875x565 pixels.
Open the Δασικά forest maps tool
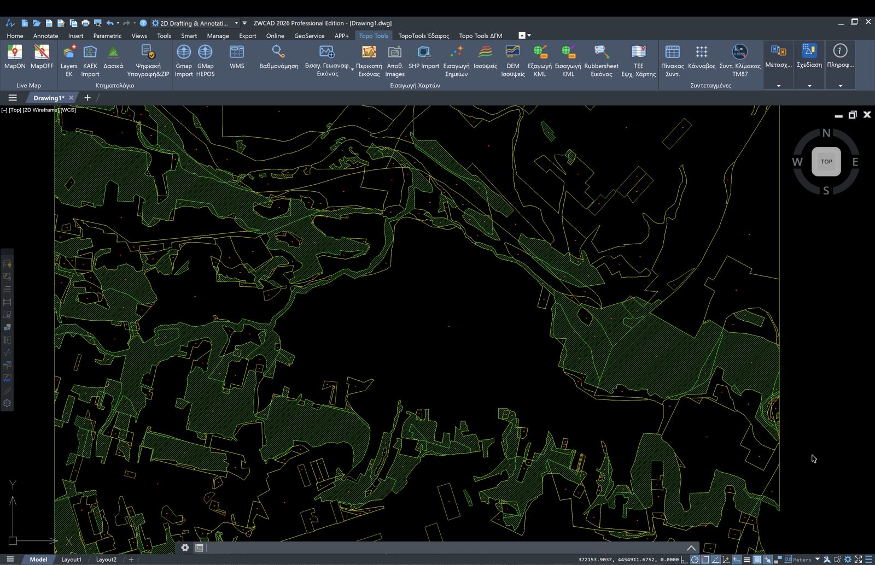(113, 57)
